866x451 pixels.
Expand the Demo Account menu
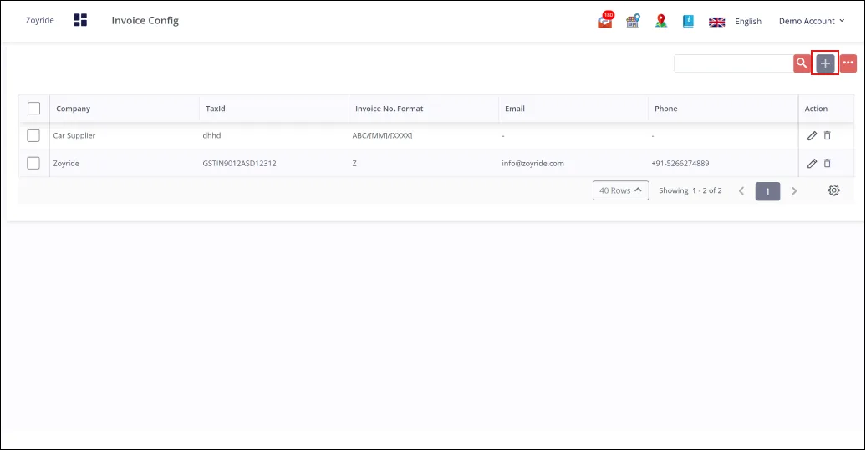click(812, 21)
